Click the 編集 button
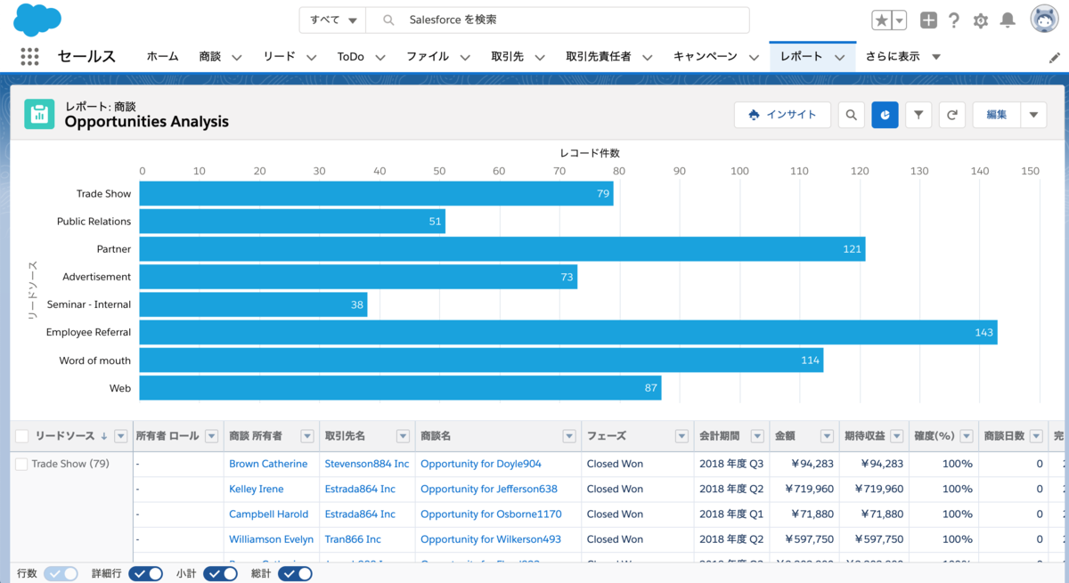1069x583 pixels. pos(996,115)
